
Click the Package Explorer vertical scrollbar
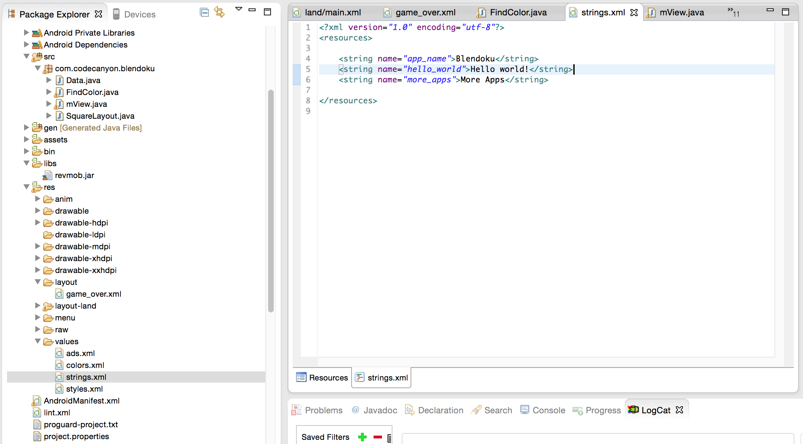[x=271, y=201]
